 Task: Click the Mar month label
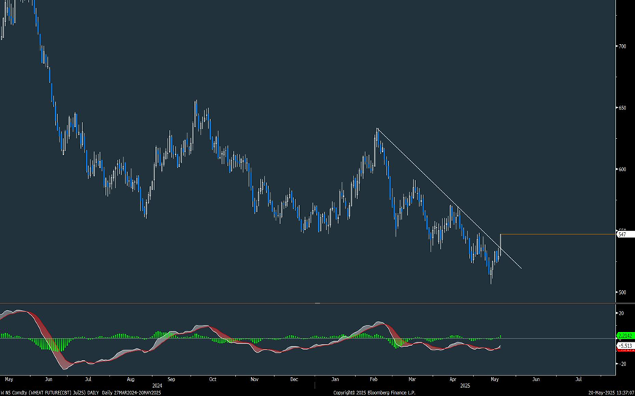[x=412, y=379]
